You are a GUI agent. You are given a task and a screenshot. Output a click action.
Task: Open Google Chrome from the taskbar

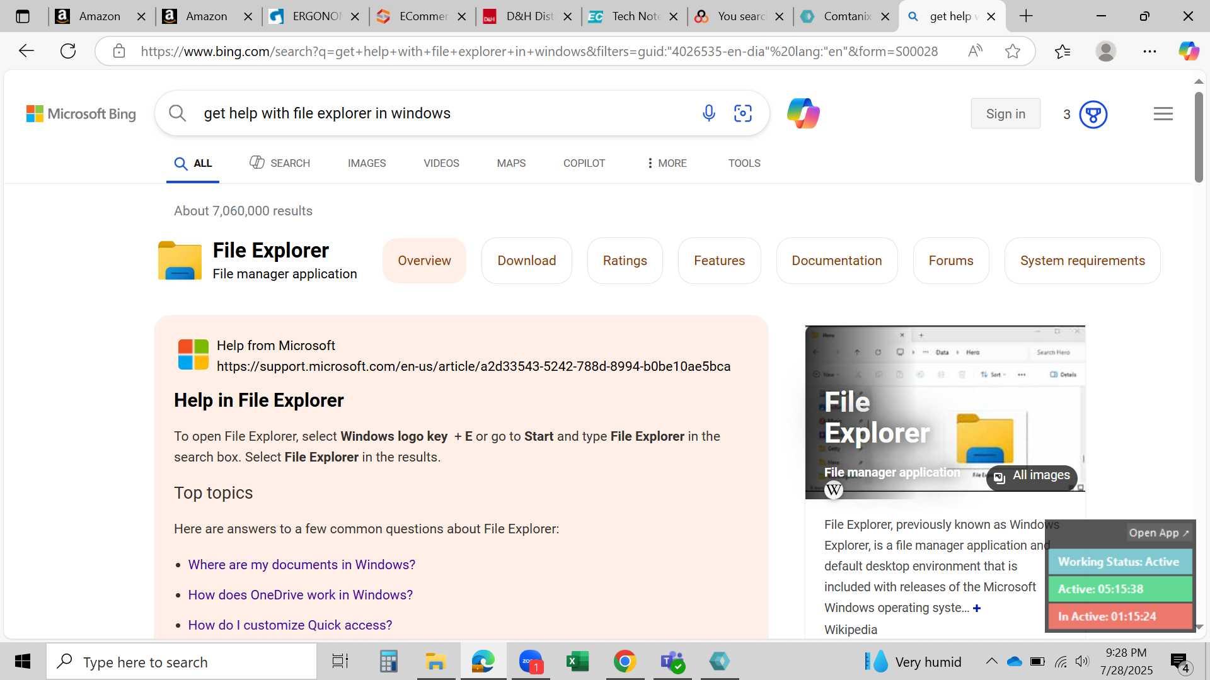click(x=625, y=662)
